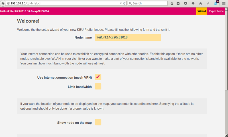Reload the page using the refresh icon
Screen dimensions: 228x137
[x=124, y=3]
